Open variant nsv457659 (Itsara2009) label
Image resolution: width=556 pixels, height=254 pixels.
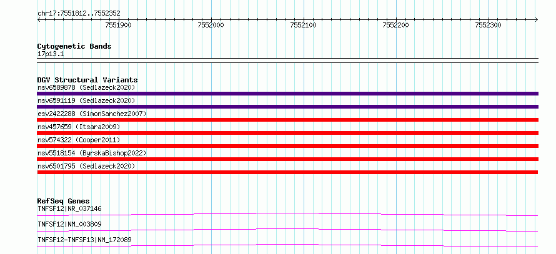[x=79, y=127]
